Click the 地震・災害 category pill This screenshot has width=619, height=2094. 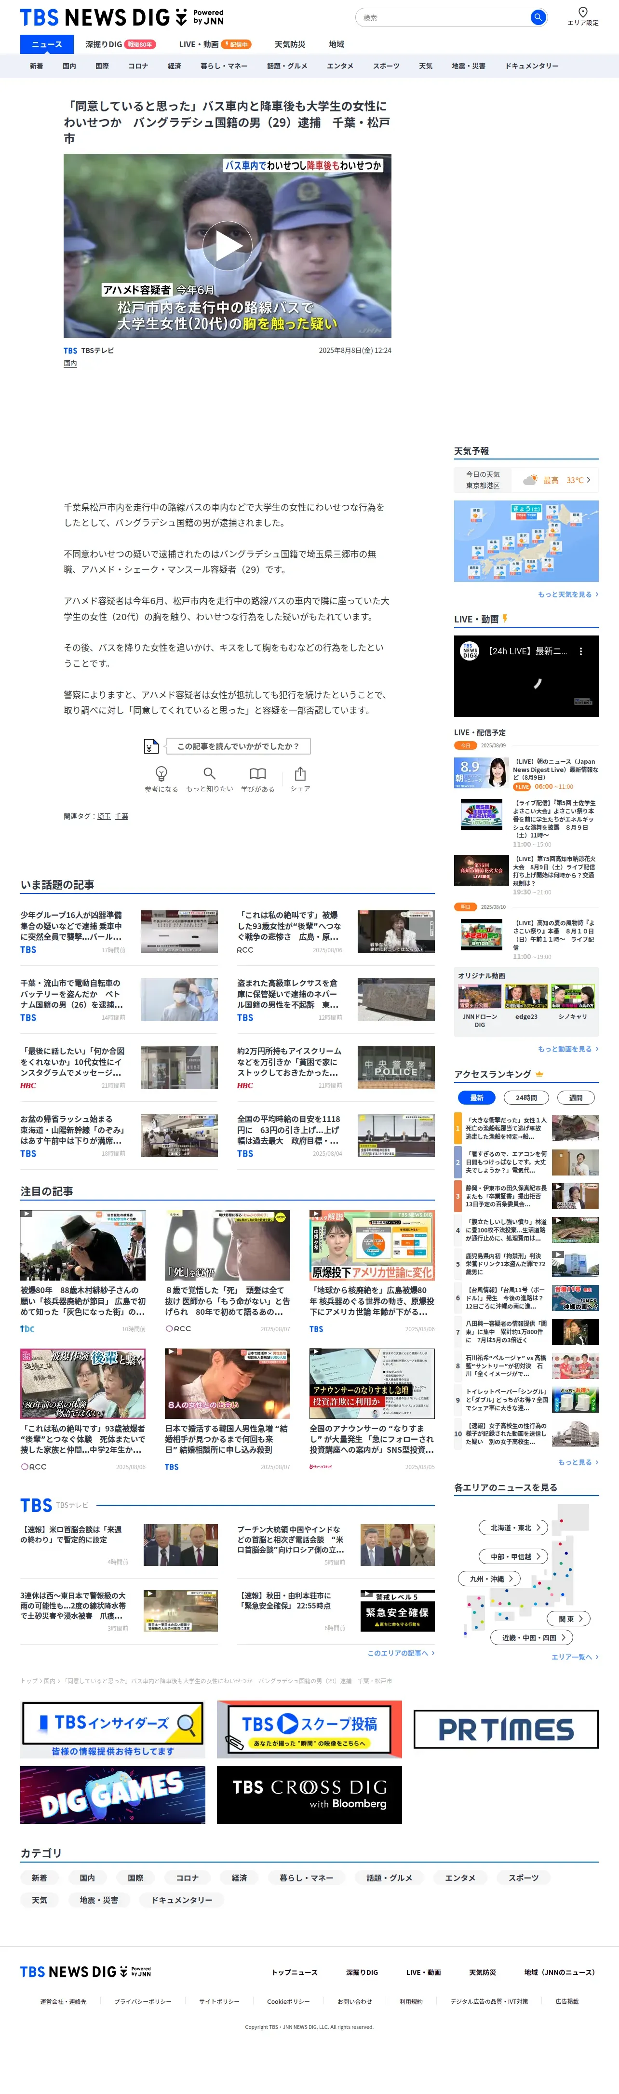click(99, 1900)
